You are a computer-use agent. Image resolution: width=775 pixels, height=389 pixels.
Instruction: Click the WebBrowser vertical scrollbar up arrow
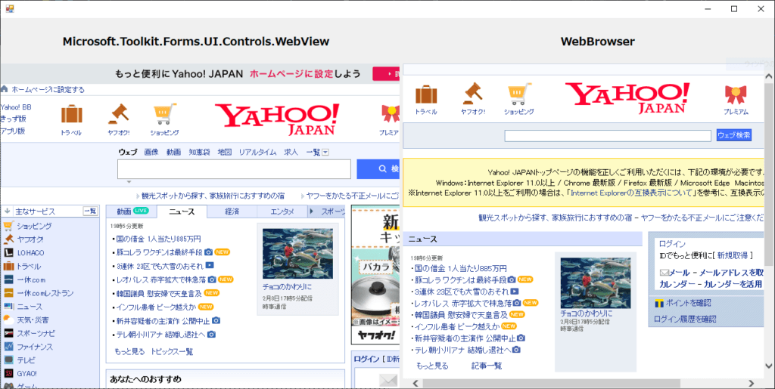(x=769, y=76)
